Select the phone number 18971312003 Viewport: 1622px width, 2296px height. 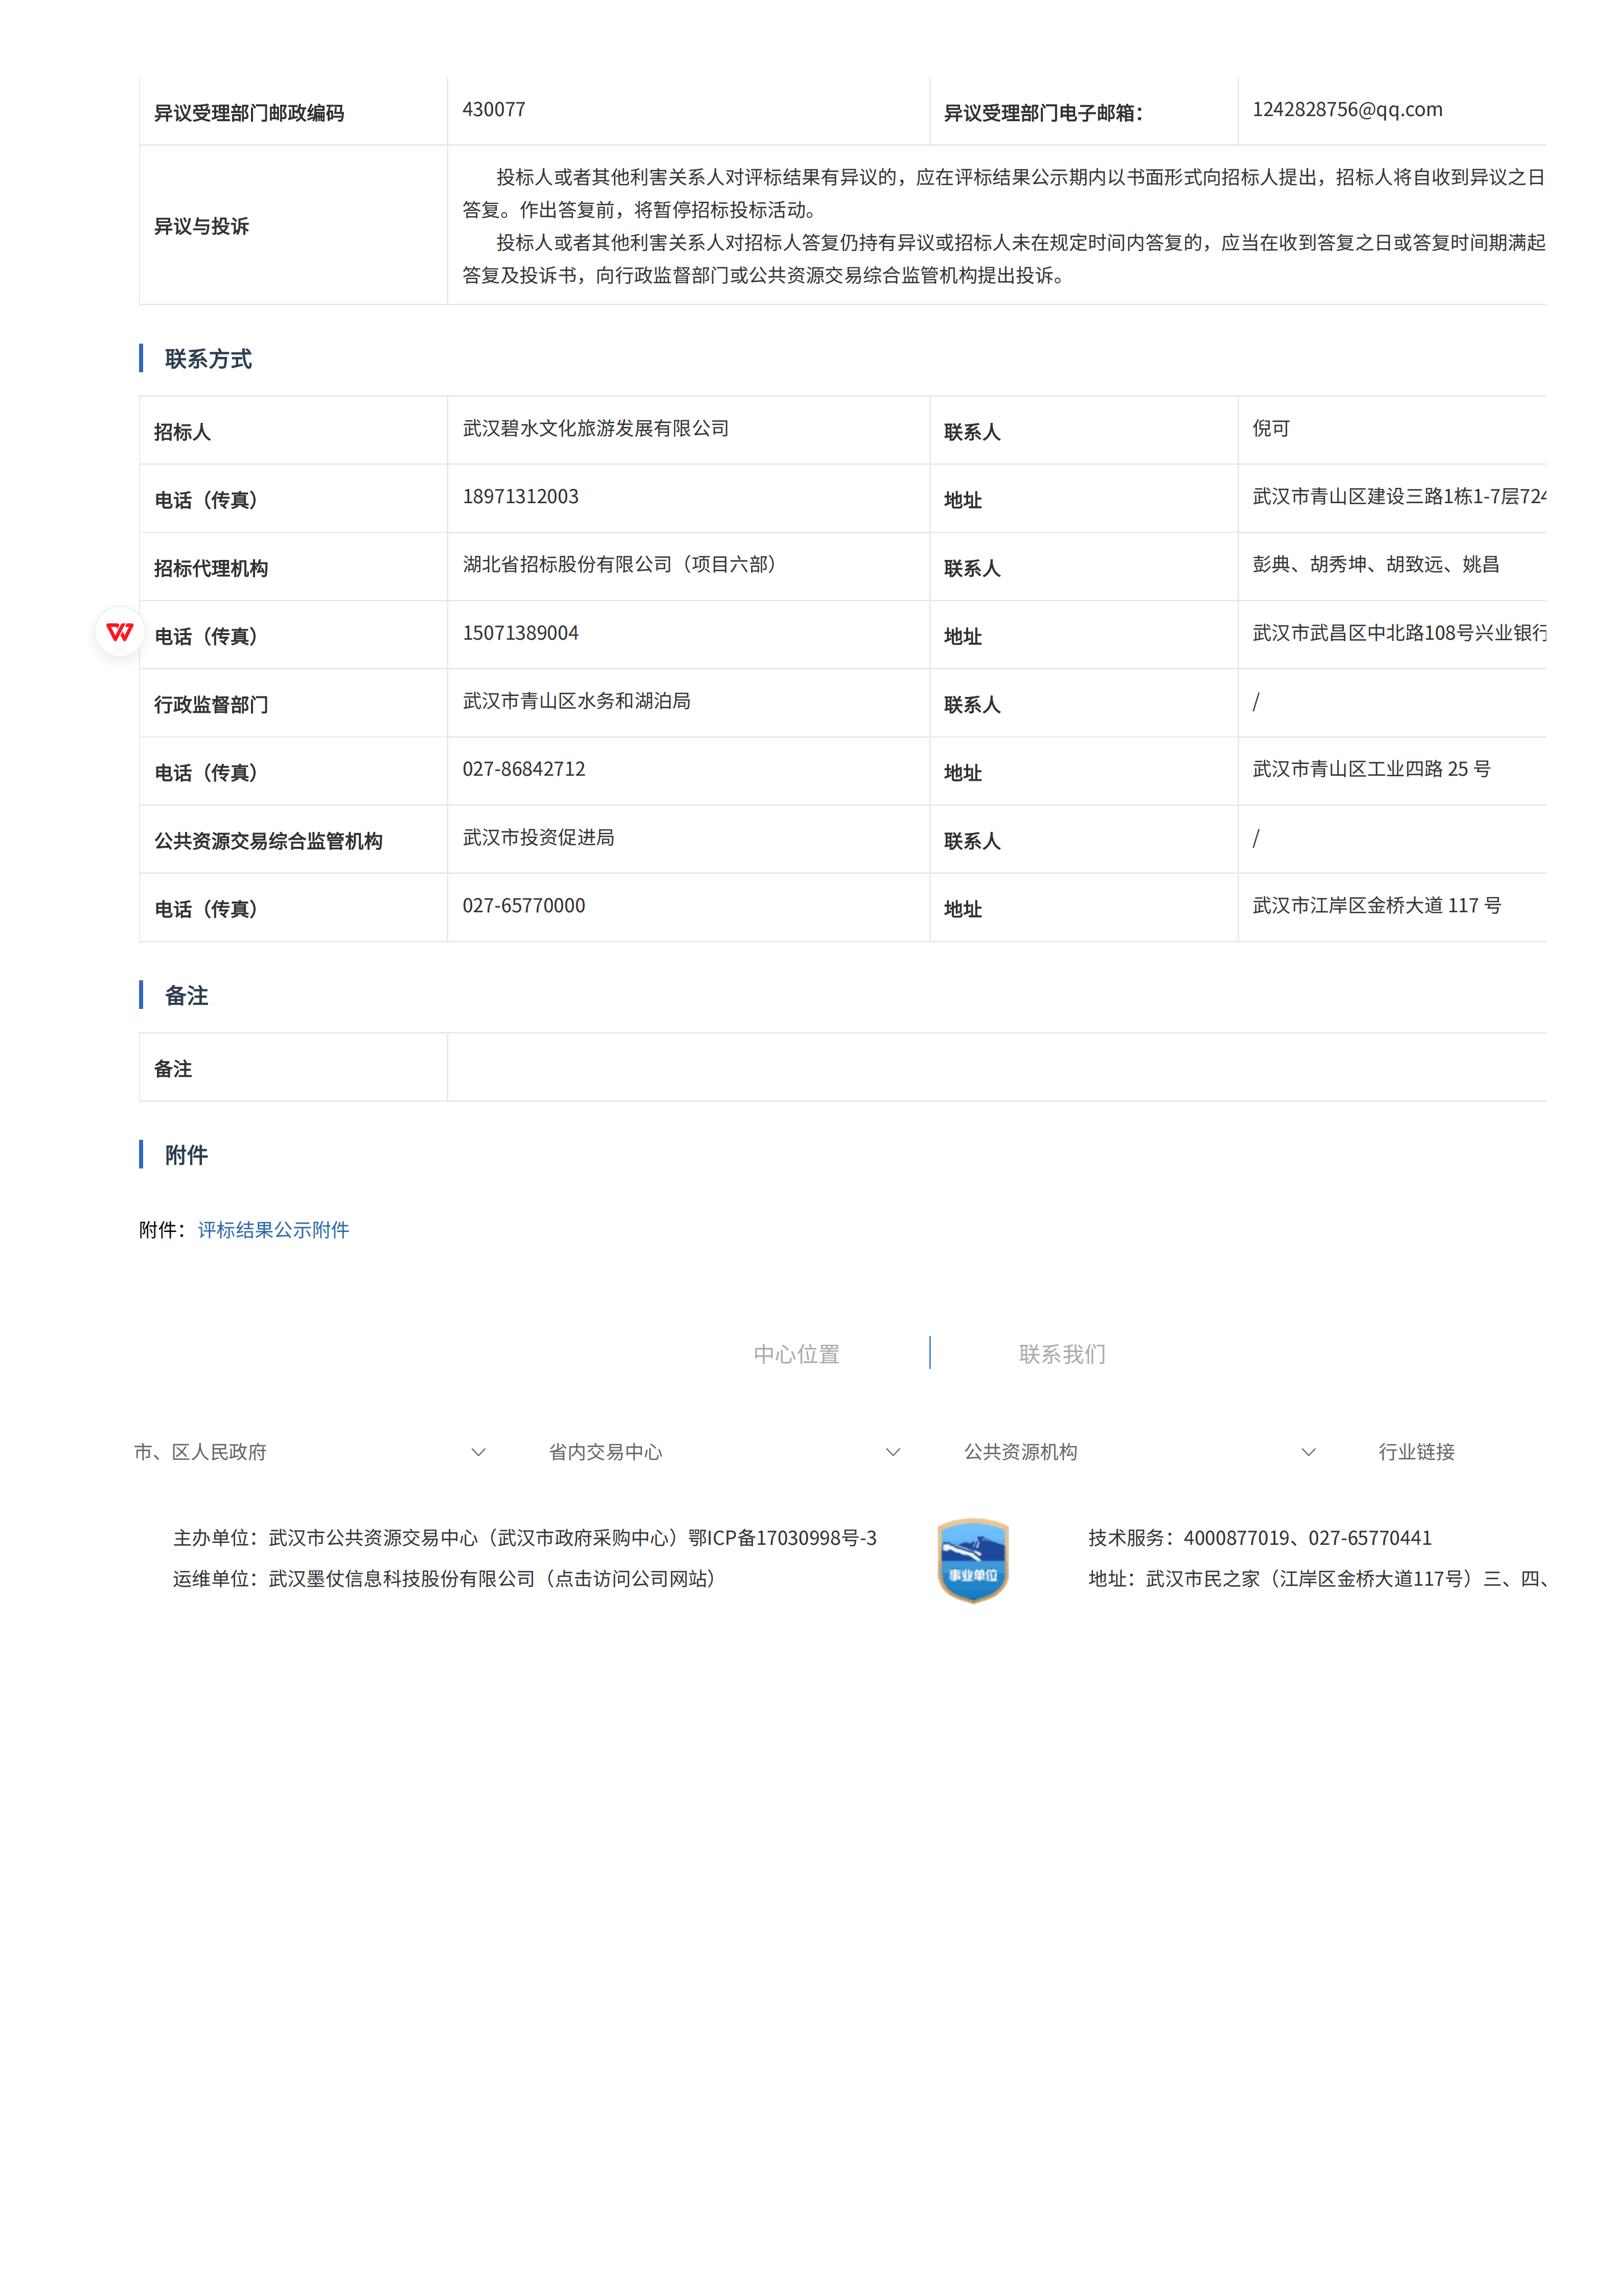pyautogui.click(x=520, y=497)
